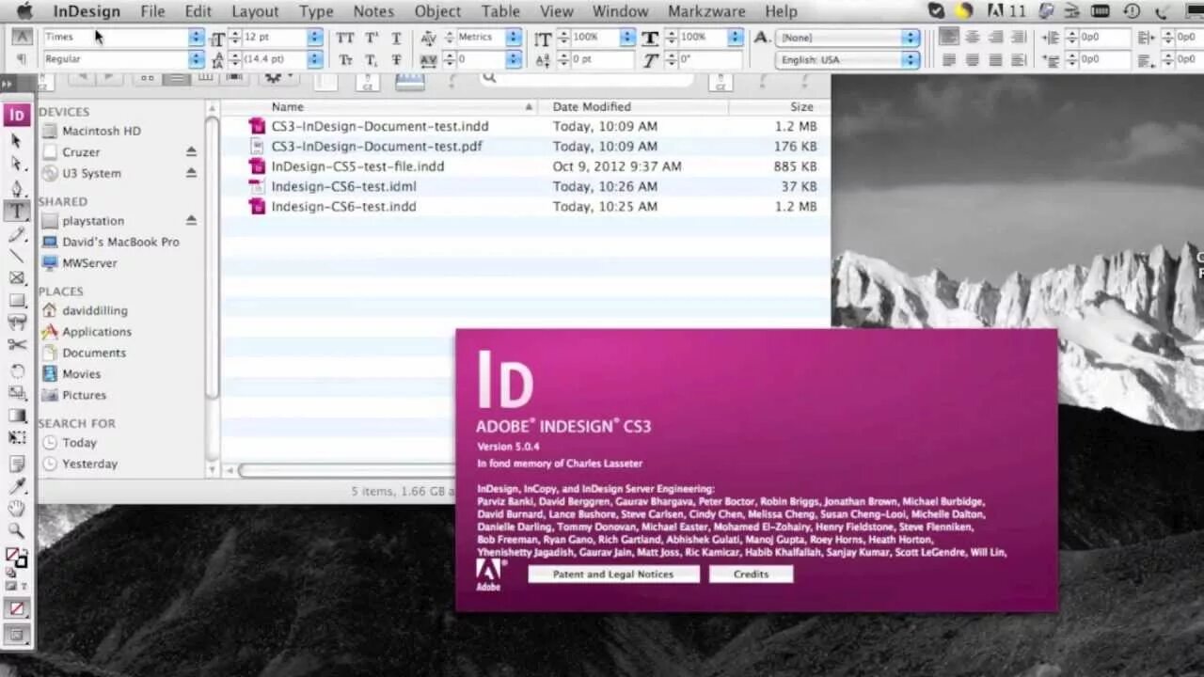Apply All Caps formatting (TT icon)
Screen dimensions: 1204x677
345,38
